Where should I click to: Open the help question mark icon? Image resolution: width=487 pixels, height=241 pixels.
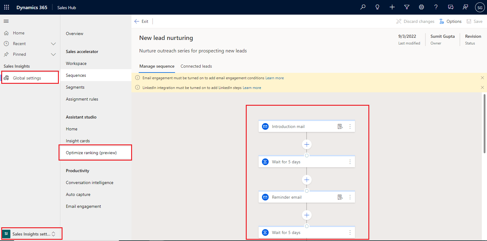click(x=436, y=7)
